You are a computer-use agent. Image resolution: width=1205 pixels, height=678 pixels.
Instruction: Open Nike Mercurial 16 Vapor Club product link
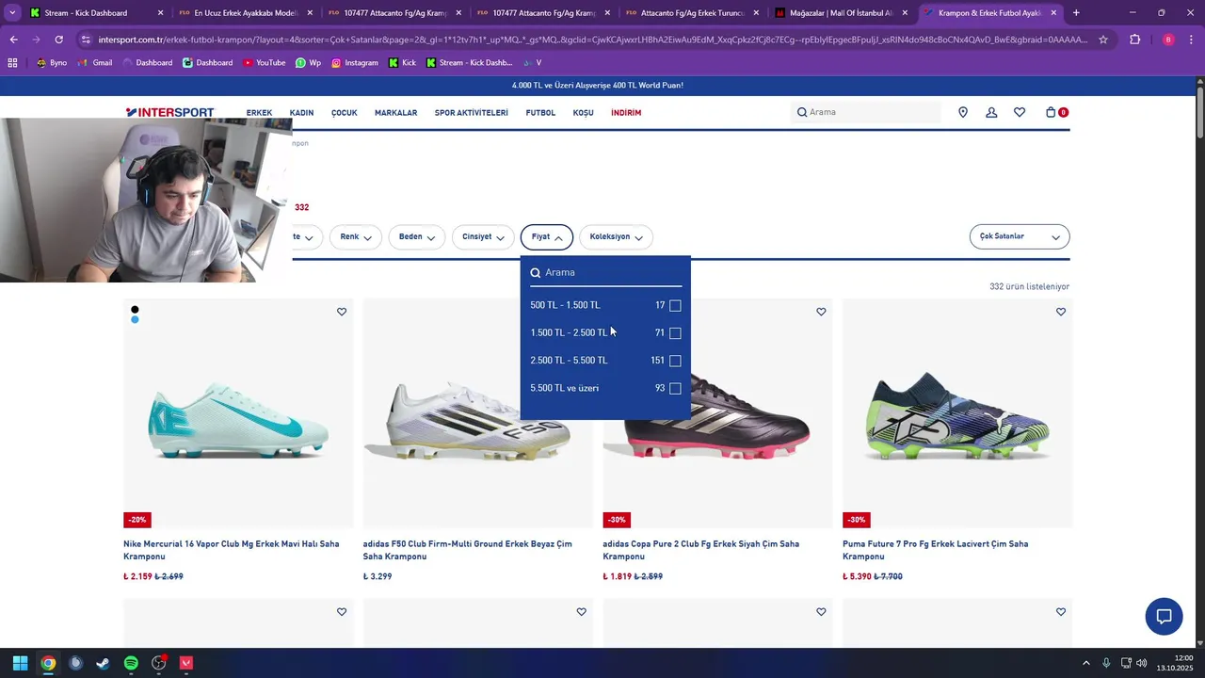coord(232,550)
